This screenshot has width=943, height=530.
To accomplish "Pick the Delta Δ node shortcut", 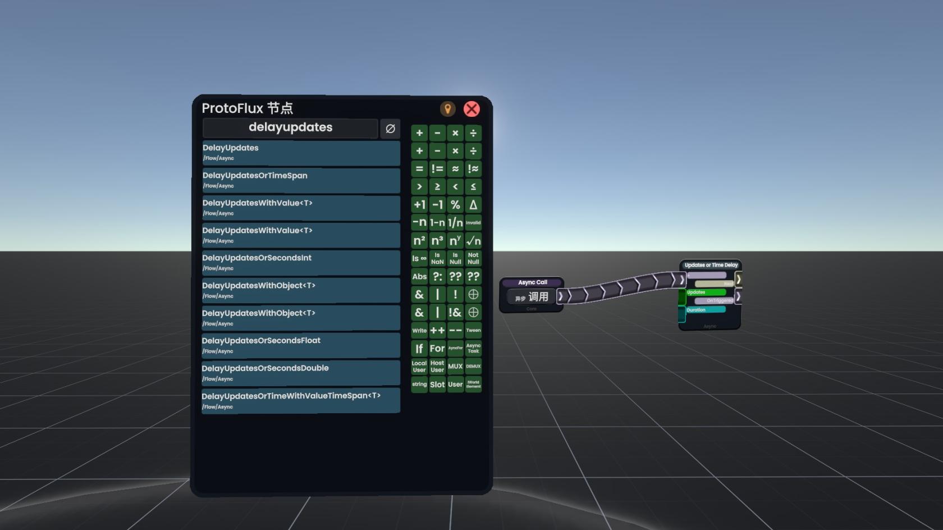I will [473, 205].
